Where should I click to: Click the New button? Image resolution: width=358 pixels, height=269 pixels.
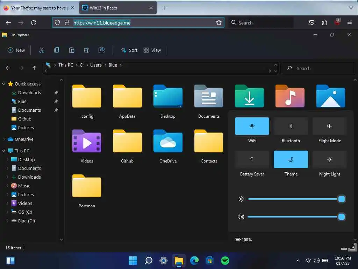tap(16, 50)
